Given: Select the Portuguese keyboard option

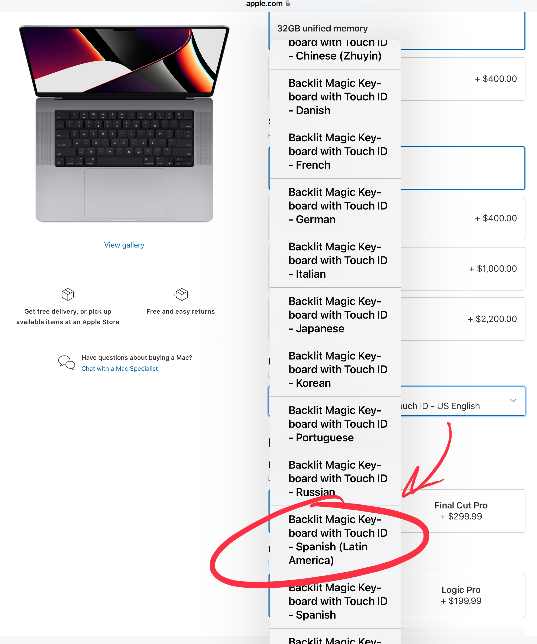Looking at the screenshot, I should pos(336,424).
